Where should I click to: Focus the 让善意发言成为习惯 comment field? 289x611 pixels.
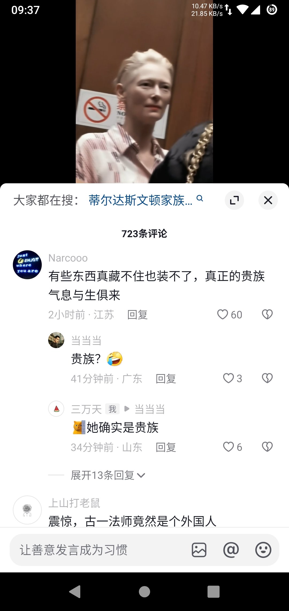(x=102, y=550)
